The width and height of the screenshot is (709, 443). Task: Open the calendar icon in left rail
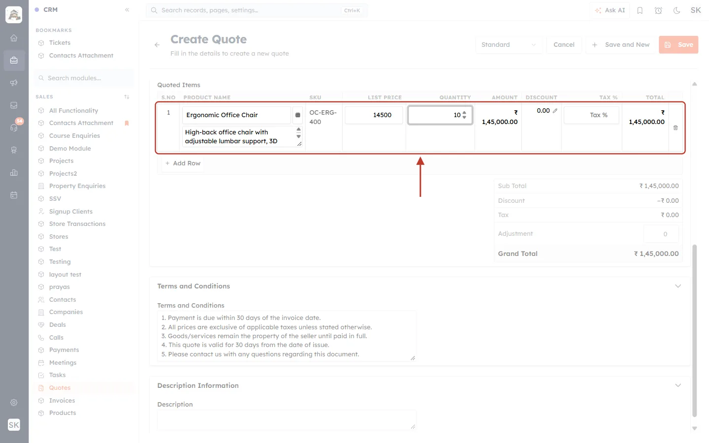(14, 195)
